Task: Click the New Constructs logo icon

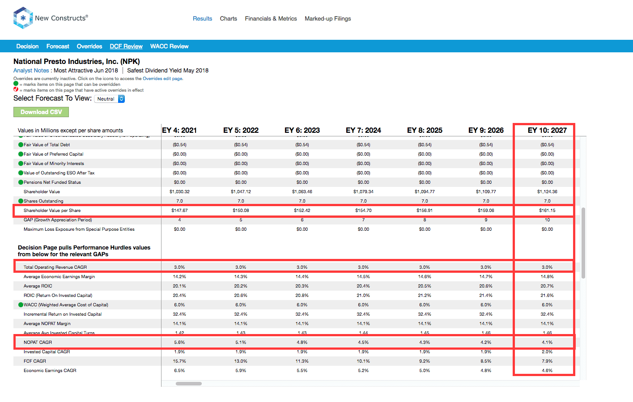Action: click(x=23, y=18)
